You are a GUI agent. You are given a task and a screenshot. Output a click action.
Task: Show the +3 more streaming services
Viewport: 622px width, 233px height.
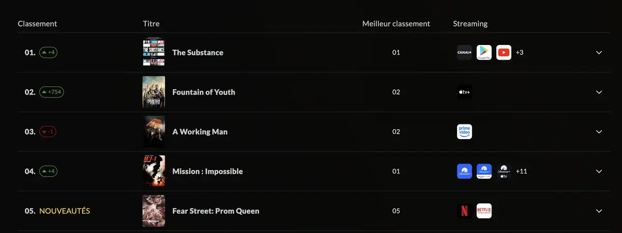coord(519,53)
